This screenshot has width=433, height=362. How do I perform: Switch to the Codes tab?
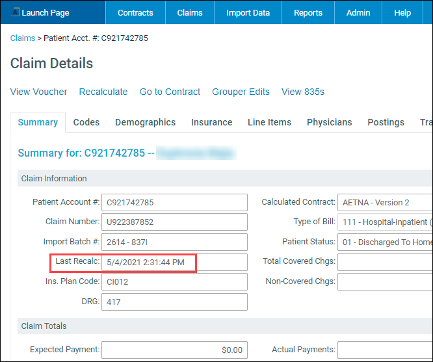[x=86, y=122]
